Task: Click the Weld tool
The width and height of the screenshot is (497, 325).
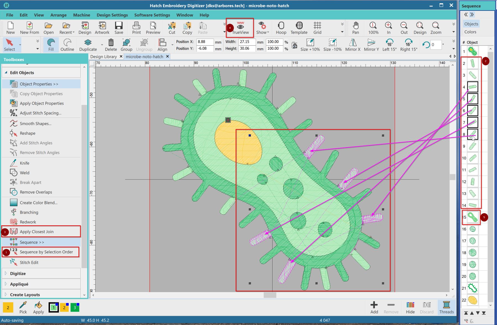Action: tap(24, 173)
